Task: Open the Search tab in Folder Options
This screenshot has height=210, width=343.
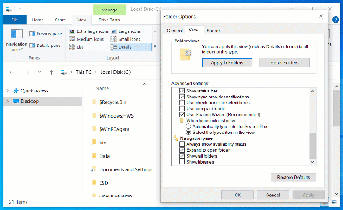Action: (x=214, y=31)
